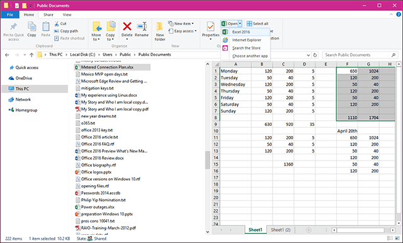
Task: Switch to the View ribbon tab
Action: [x=67, y=14]
